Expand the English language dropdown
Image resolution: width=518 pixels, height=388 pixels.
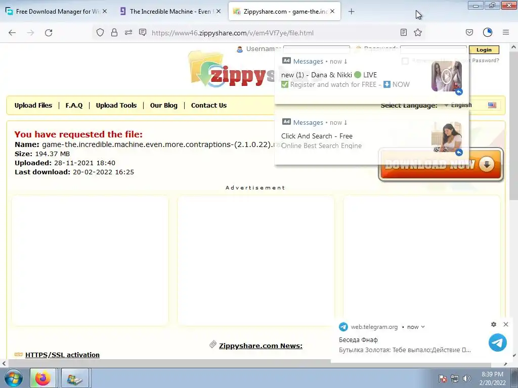coord(459,105)
